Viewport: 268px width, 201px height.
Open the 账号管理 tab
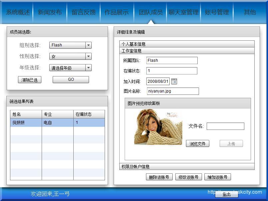pyautogui.click(x=216, y=12)
